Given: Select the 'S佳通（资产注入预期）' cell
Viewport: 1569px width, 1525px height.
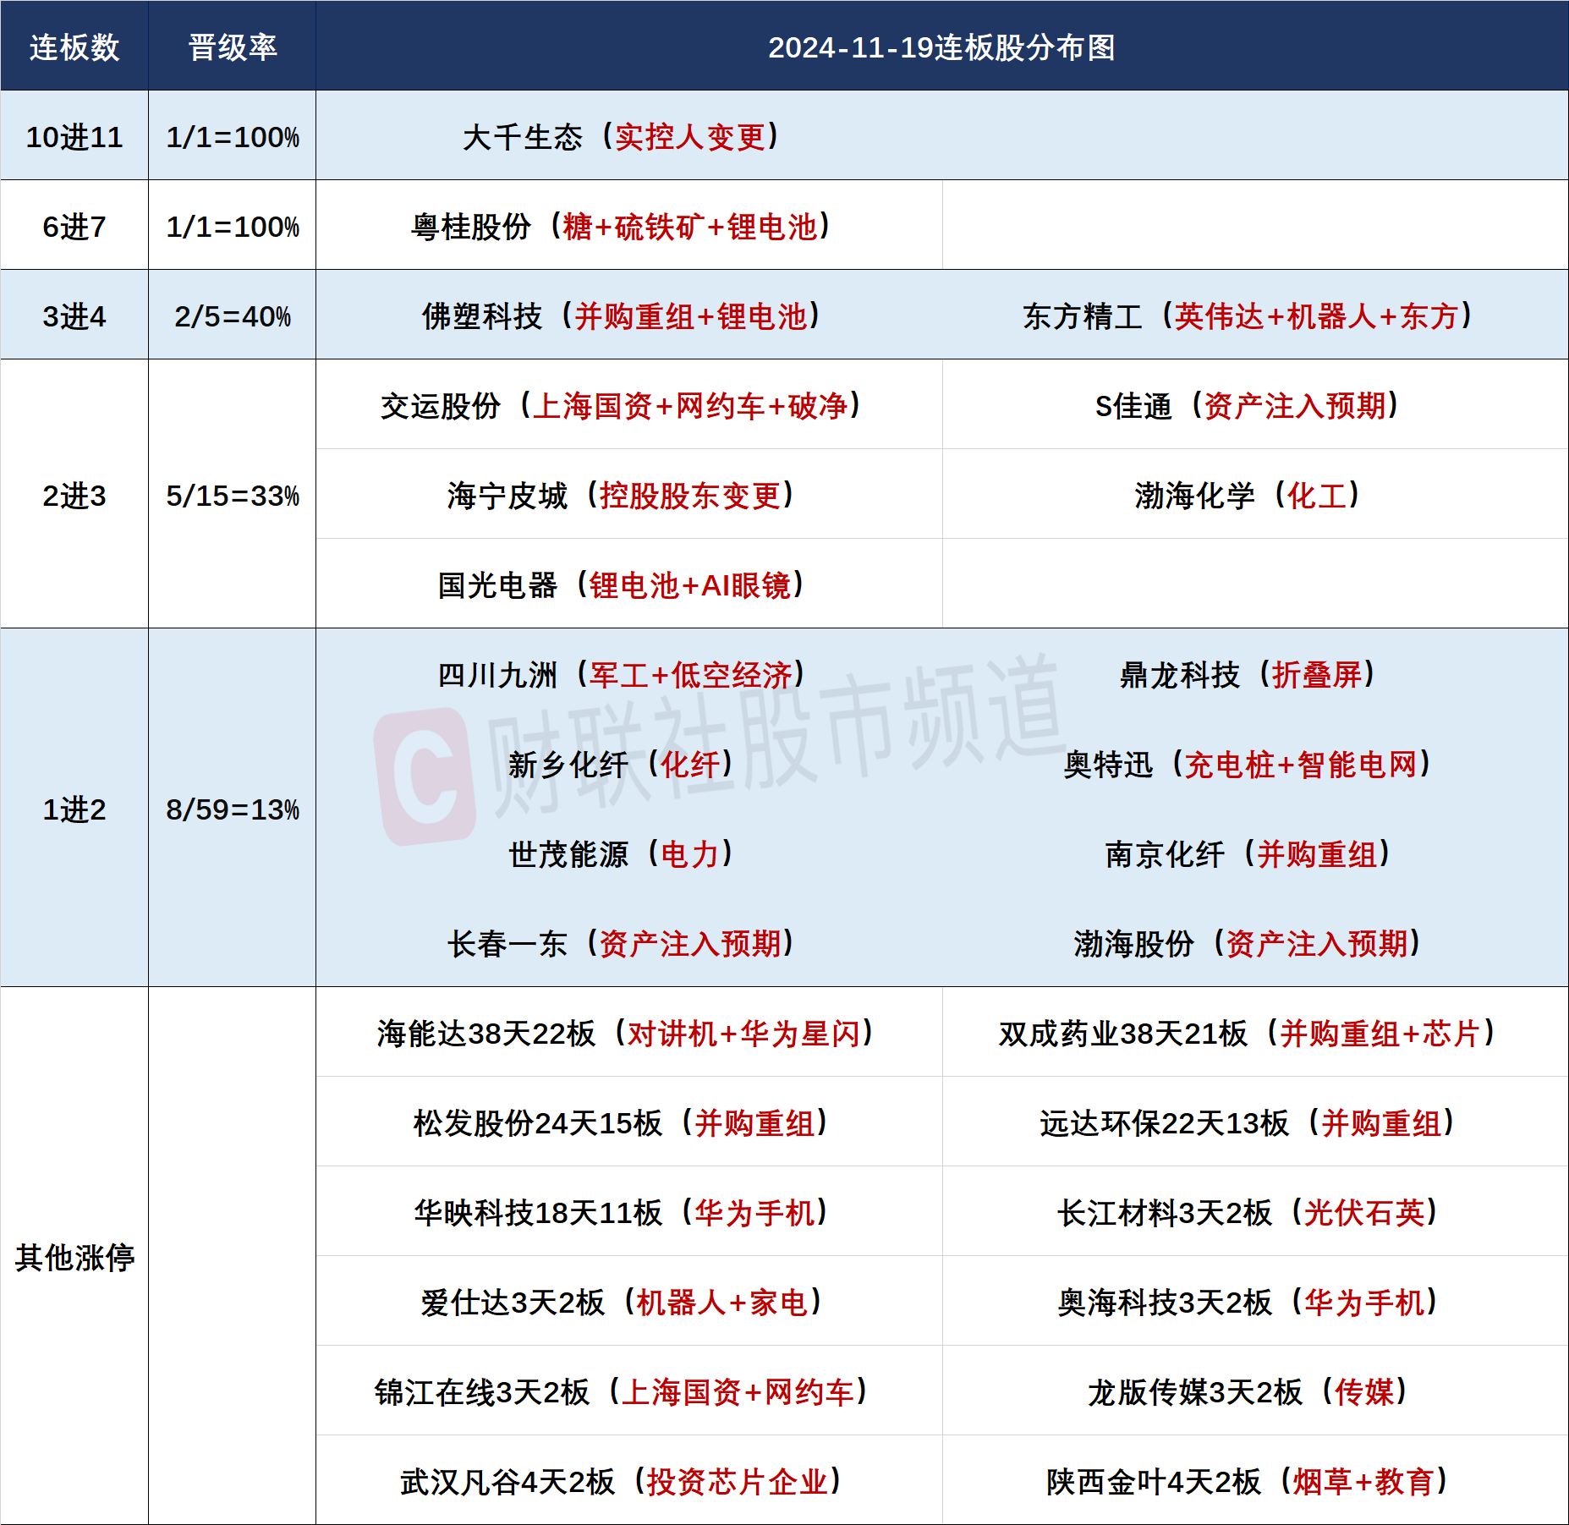Looking at the screenshot, I should tap(1255, 406).
